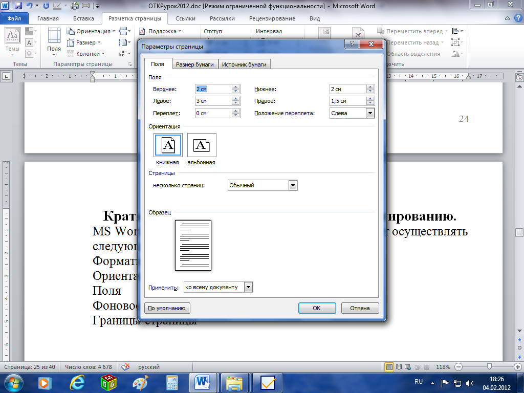Confirm the dialog with OK
The width and height of the screenshot is (524, 393).
point(317,308)
